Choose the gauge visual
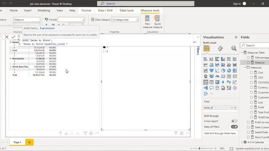Viewport: 269px width, 151px height. (217, 76)
